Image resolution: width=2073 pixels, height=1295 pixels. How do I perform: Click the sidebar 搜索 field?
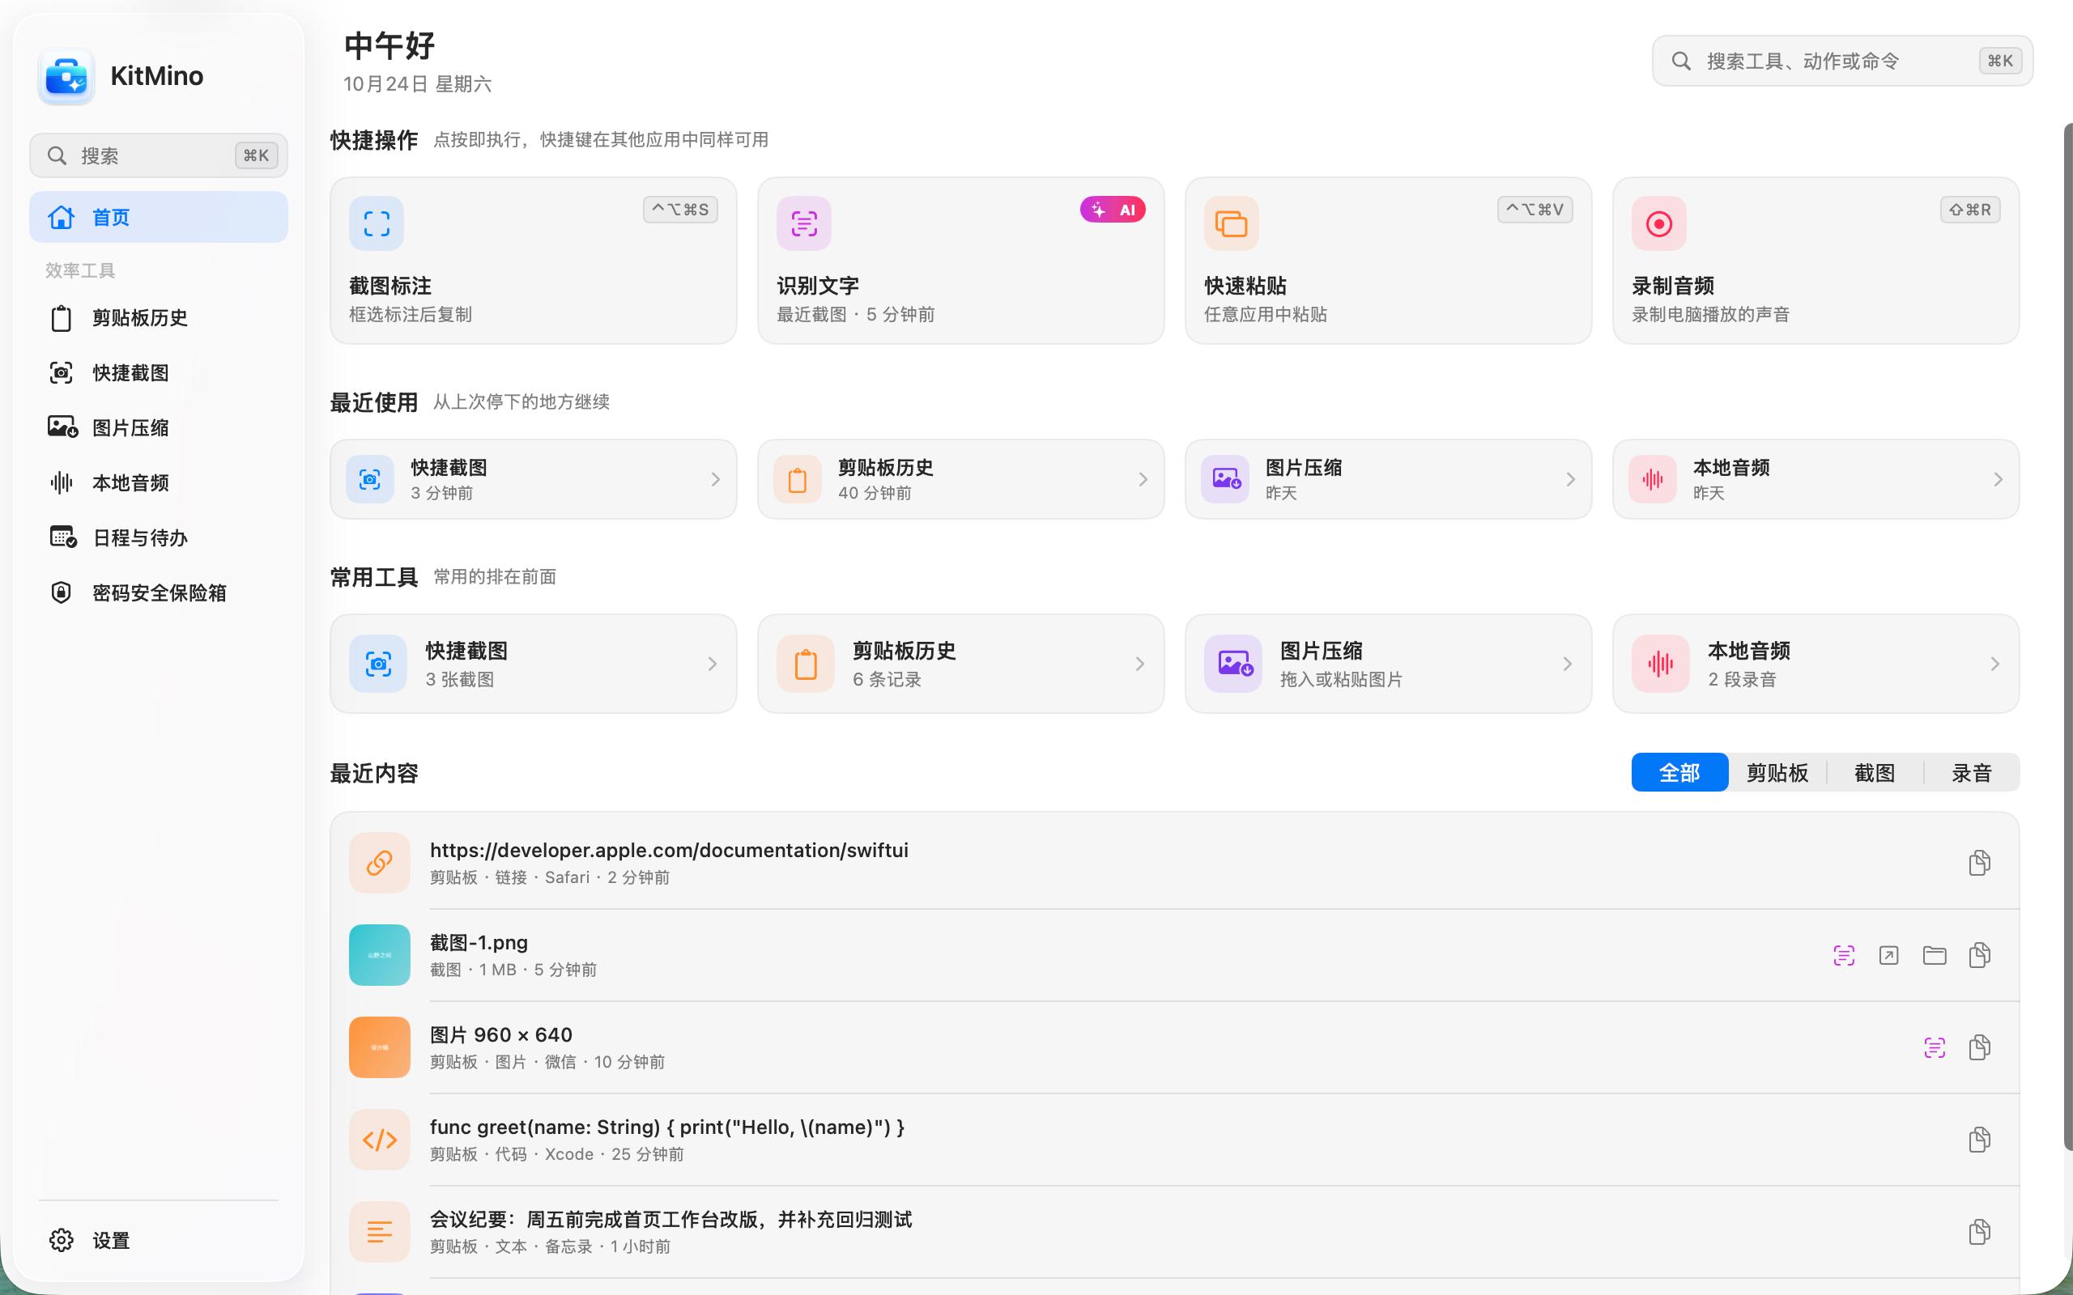tap(159, 155)
